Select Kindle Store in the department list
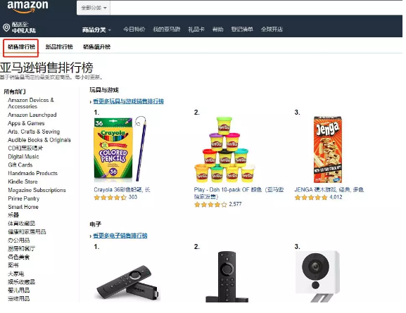The image size is (406, 313). 23,181
